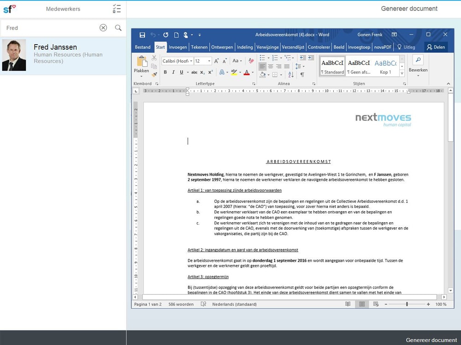This screenshot has width=461, height=345.
Task: Toggle underline formatting
Action: tap(181, 72)
